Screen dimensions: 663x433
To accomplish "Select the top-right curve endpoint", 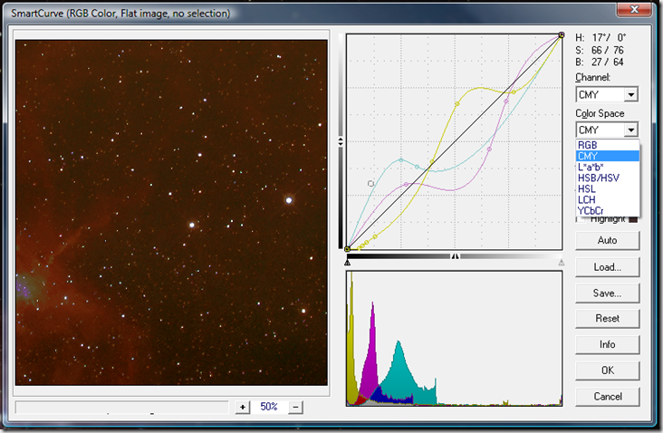I will coord(561,35).
